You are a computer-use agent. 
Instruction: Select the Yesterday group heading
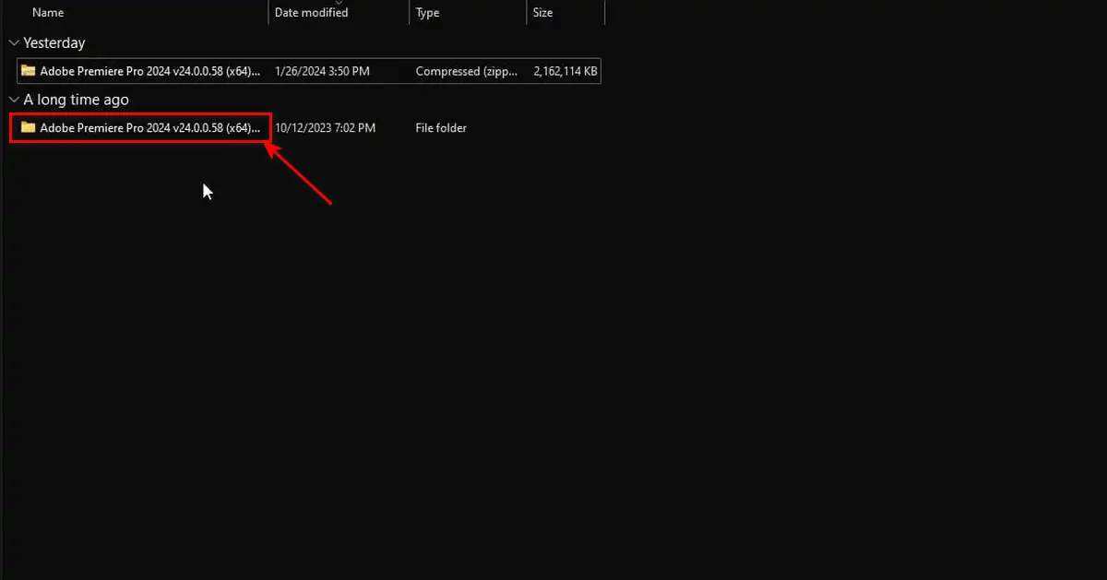point(54,43)
